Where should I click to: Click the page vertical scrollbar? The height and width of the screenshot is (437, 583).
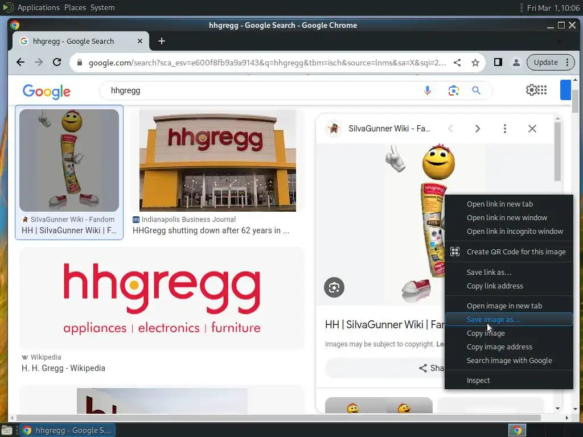coord(575,100)
